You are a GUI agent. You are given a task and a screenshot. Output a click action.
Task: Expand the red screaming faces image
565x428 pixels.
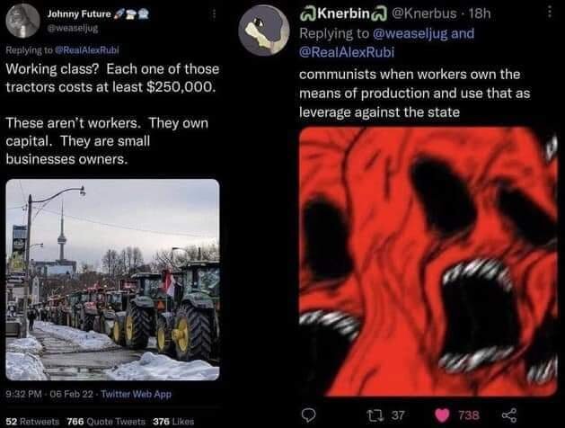[428, 262]
